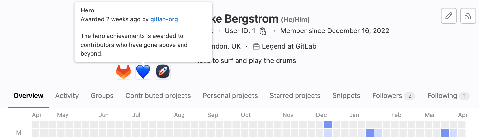Select the Overview tab

coord(29,96)
